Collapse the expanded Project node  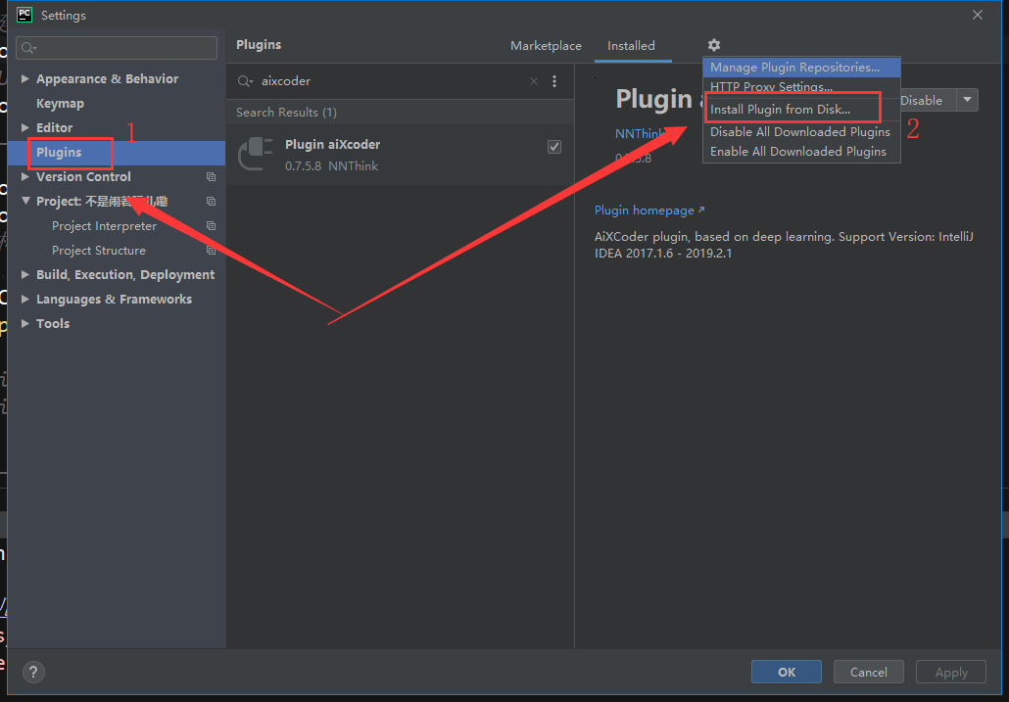25,201
